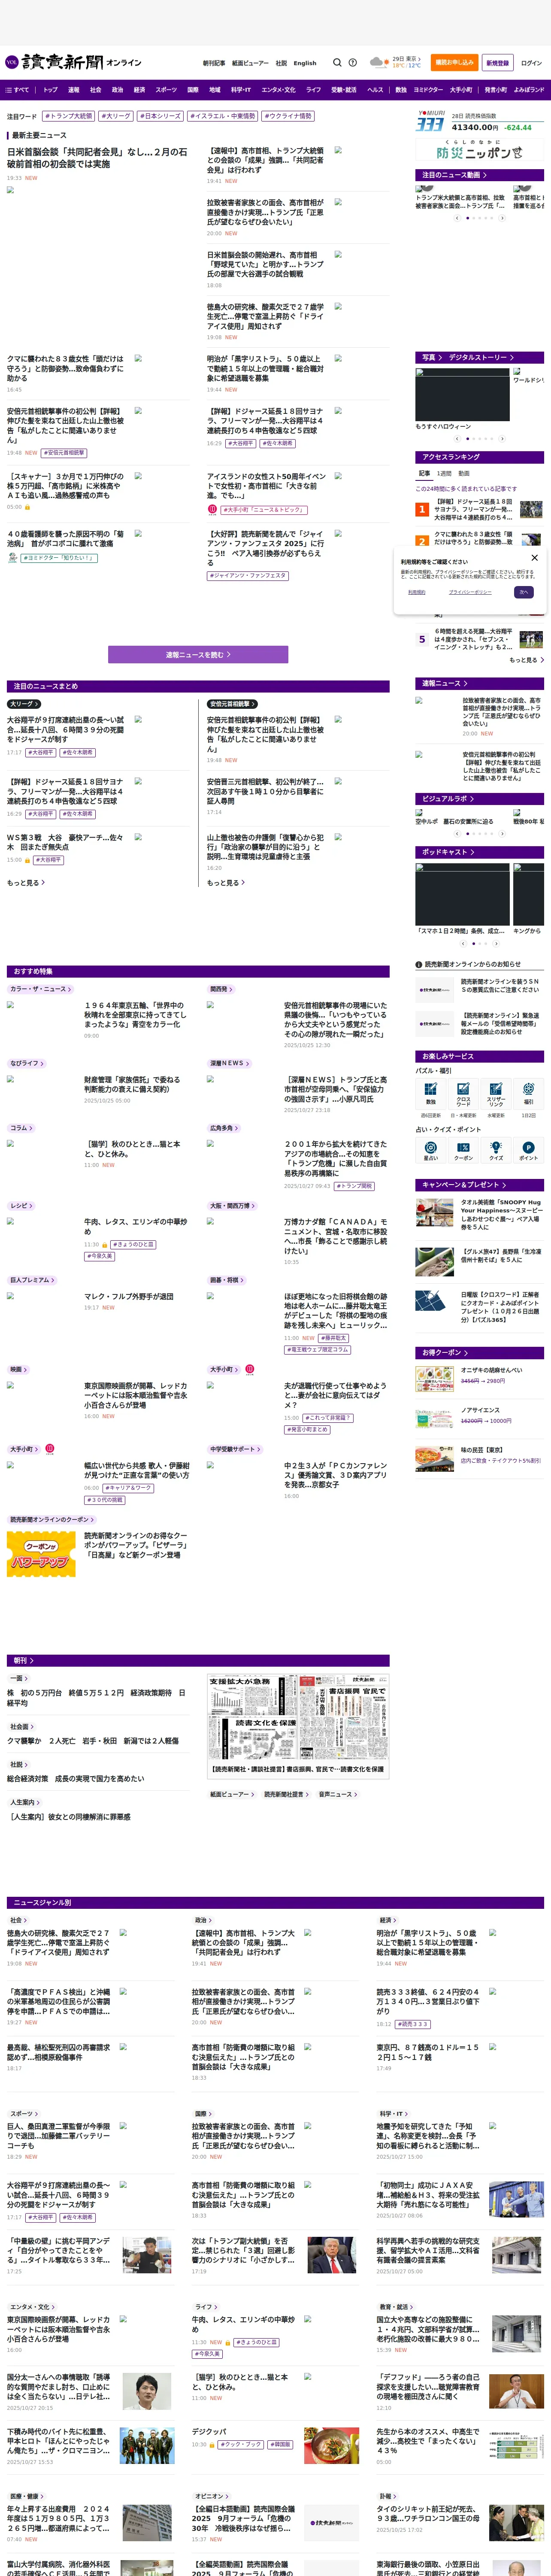The image size is (551, 2576).
Task: Open the 数独 puzzle icon
Action: pyautogui.click(x=430, y=1093)
